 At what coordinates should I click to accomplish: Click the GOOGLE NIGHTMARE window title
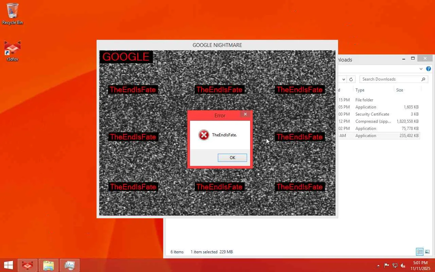tap(217, 45)
